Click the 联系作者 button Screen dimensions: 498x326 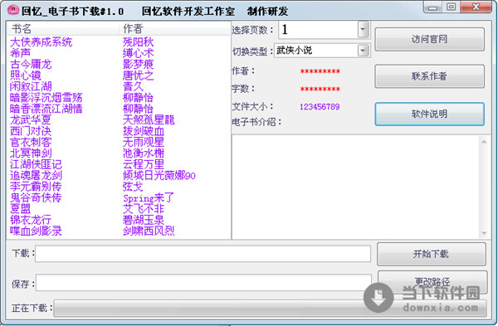(429, 76)
